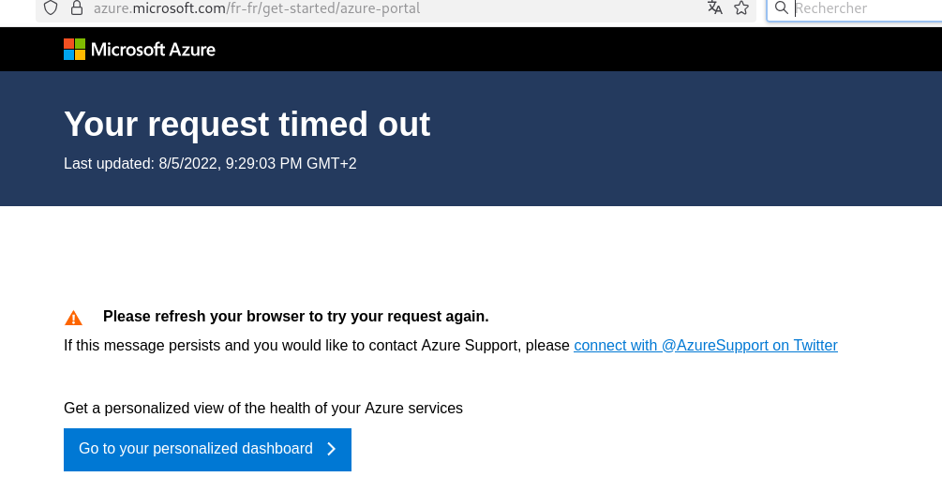Open the translate page icon

click(715, 8)
